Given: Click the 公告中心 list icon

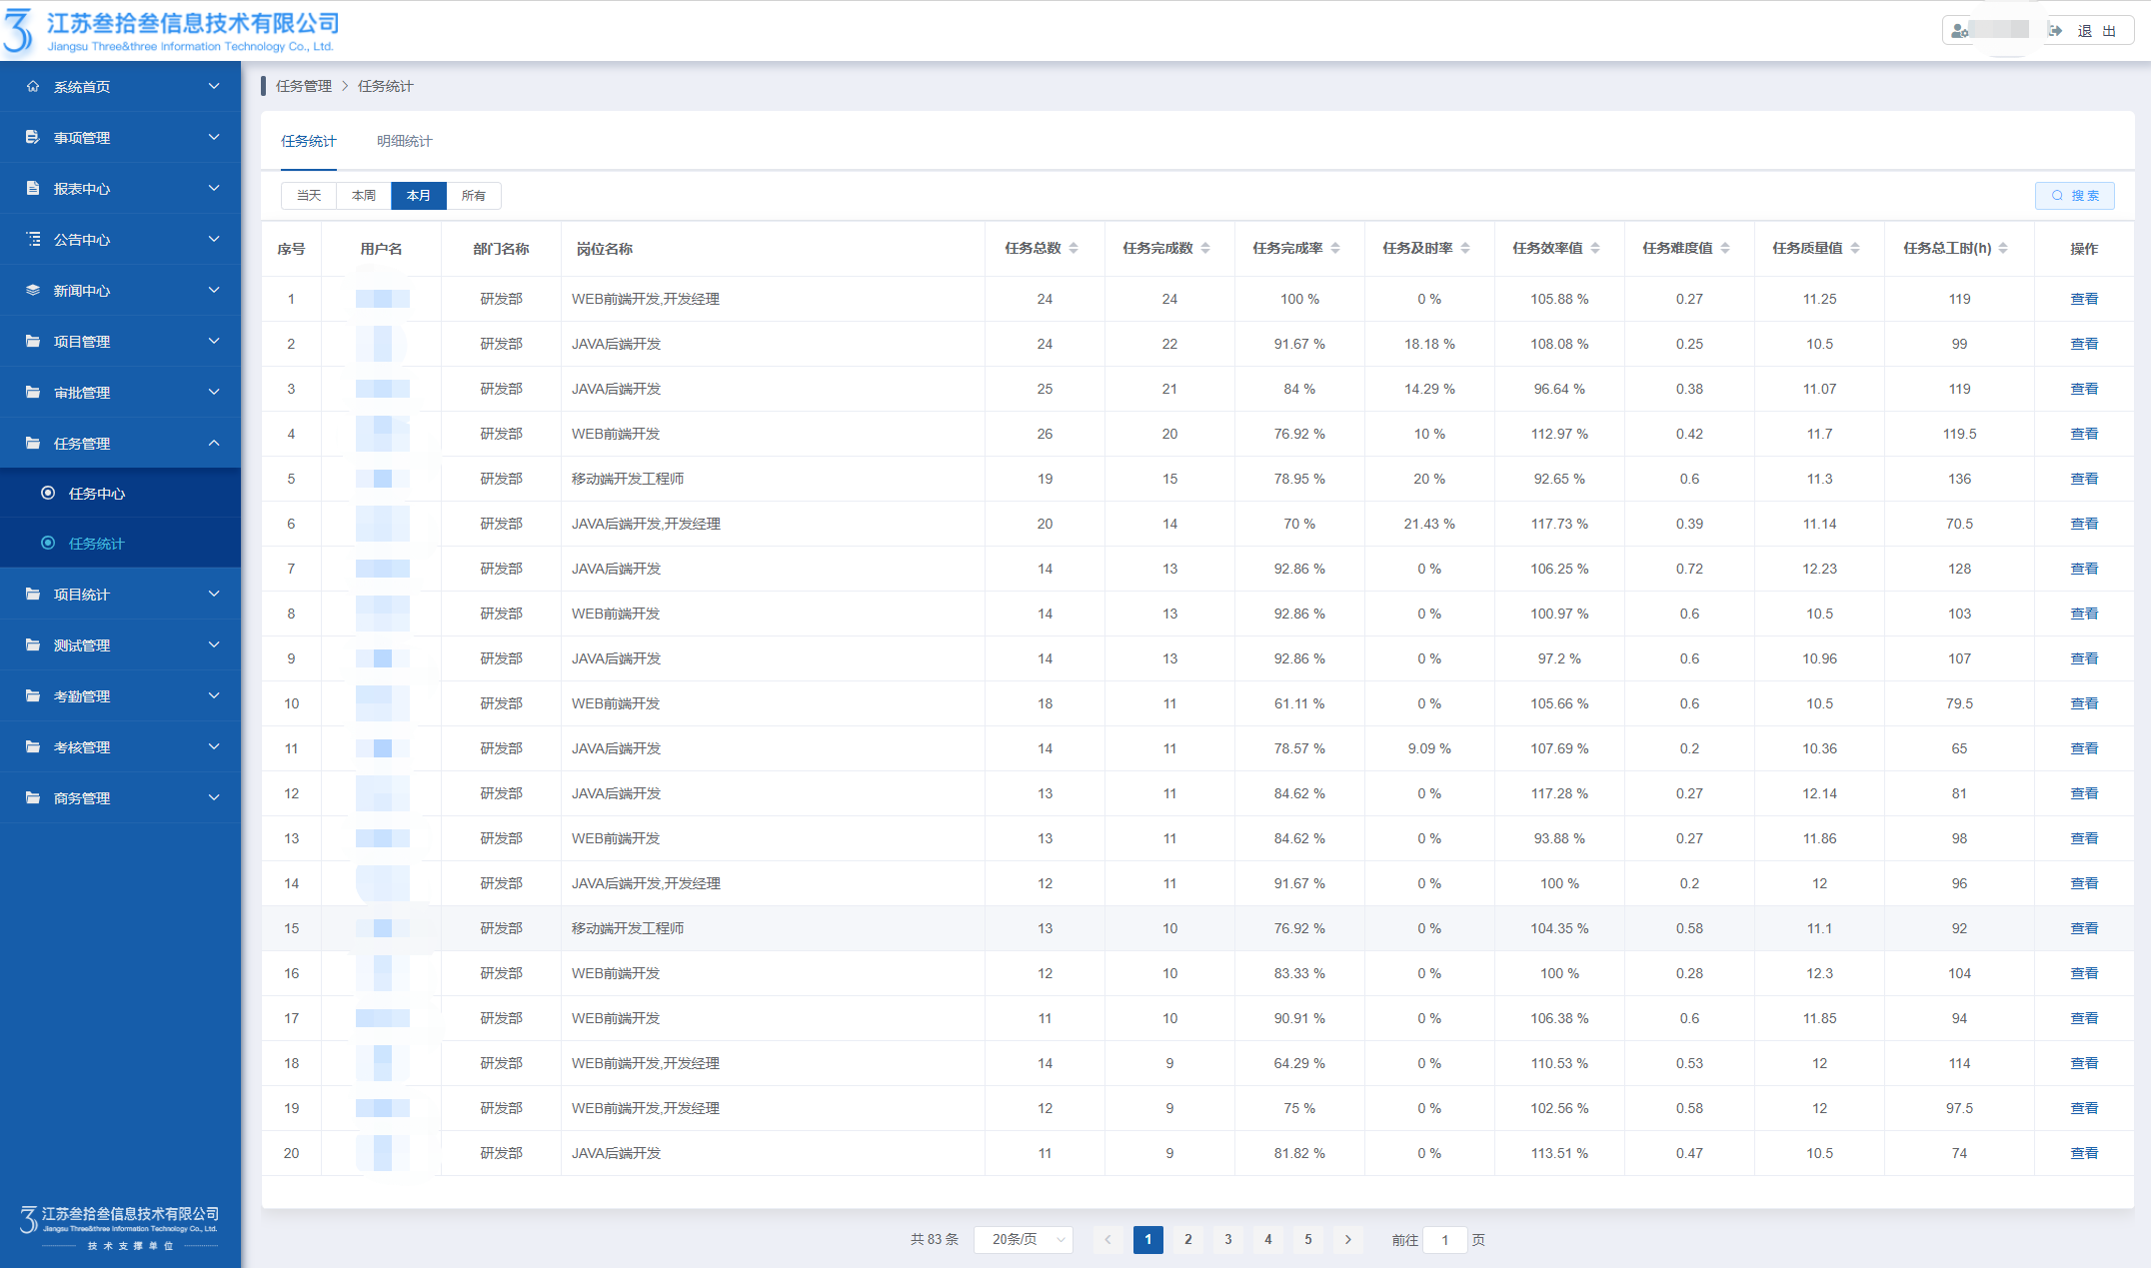Looking at the screenshot, I should [33, 240].
